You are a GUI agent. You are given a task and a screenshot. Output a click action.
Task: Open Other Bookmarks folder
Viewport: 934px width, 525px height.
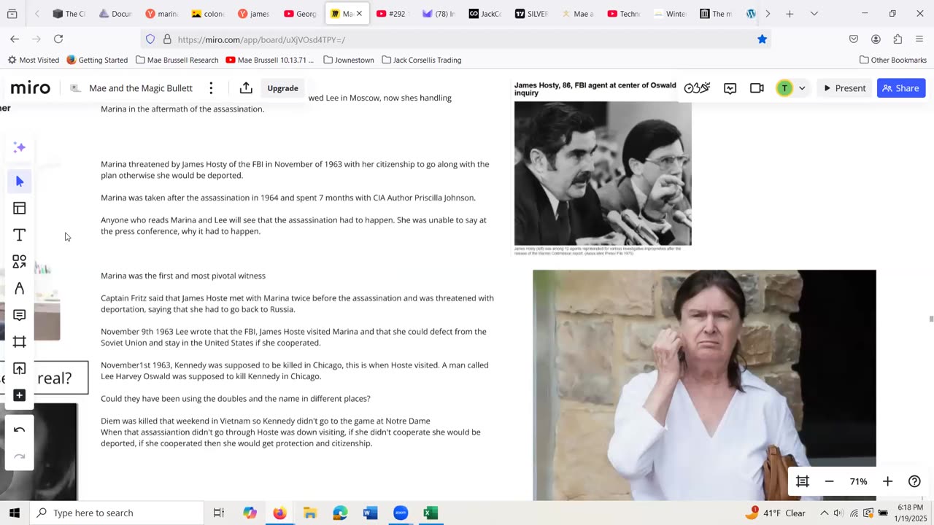pyautogui.click(x=893, y=60)
